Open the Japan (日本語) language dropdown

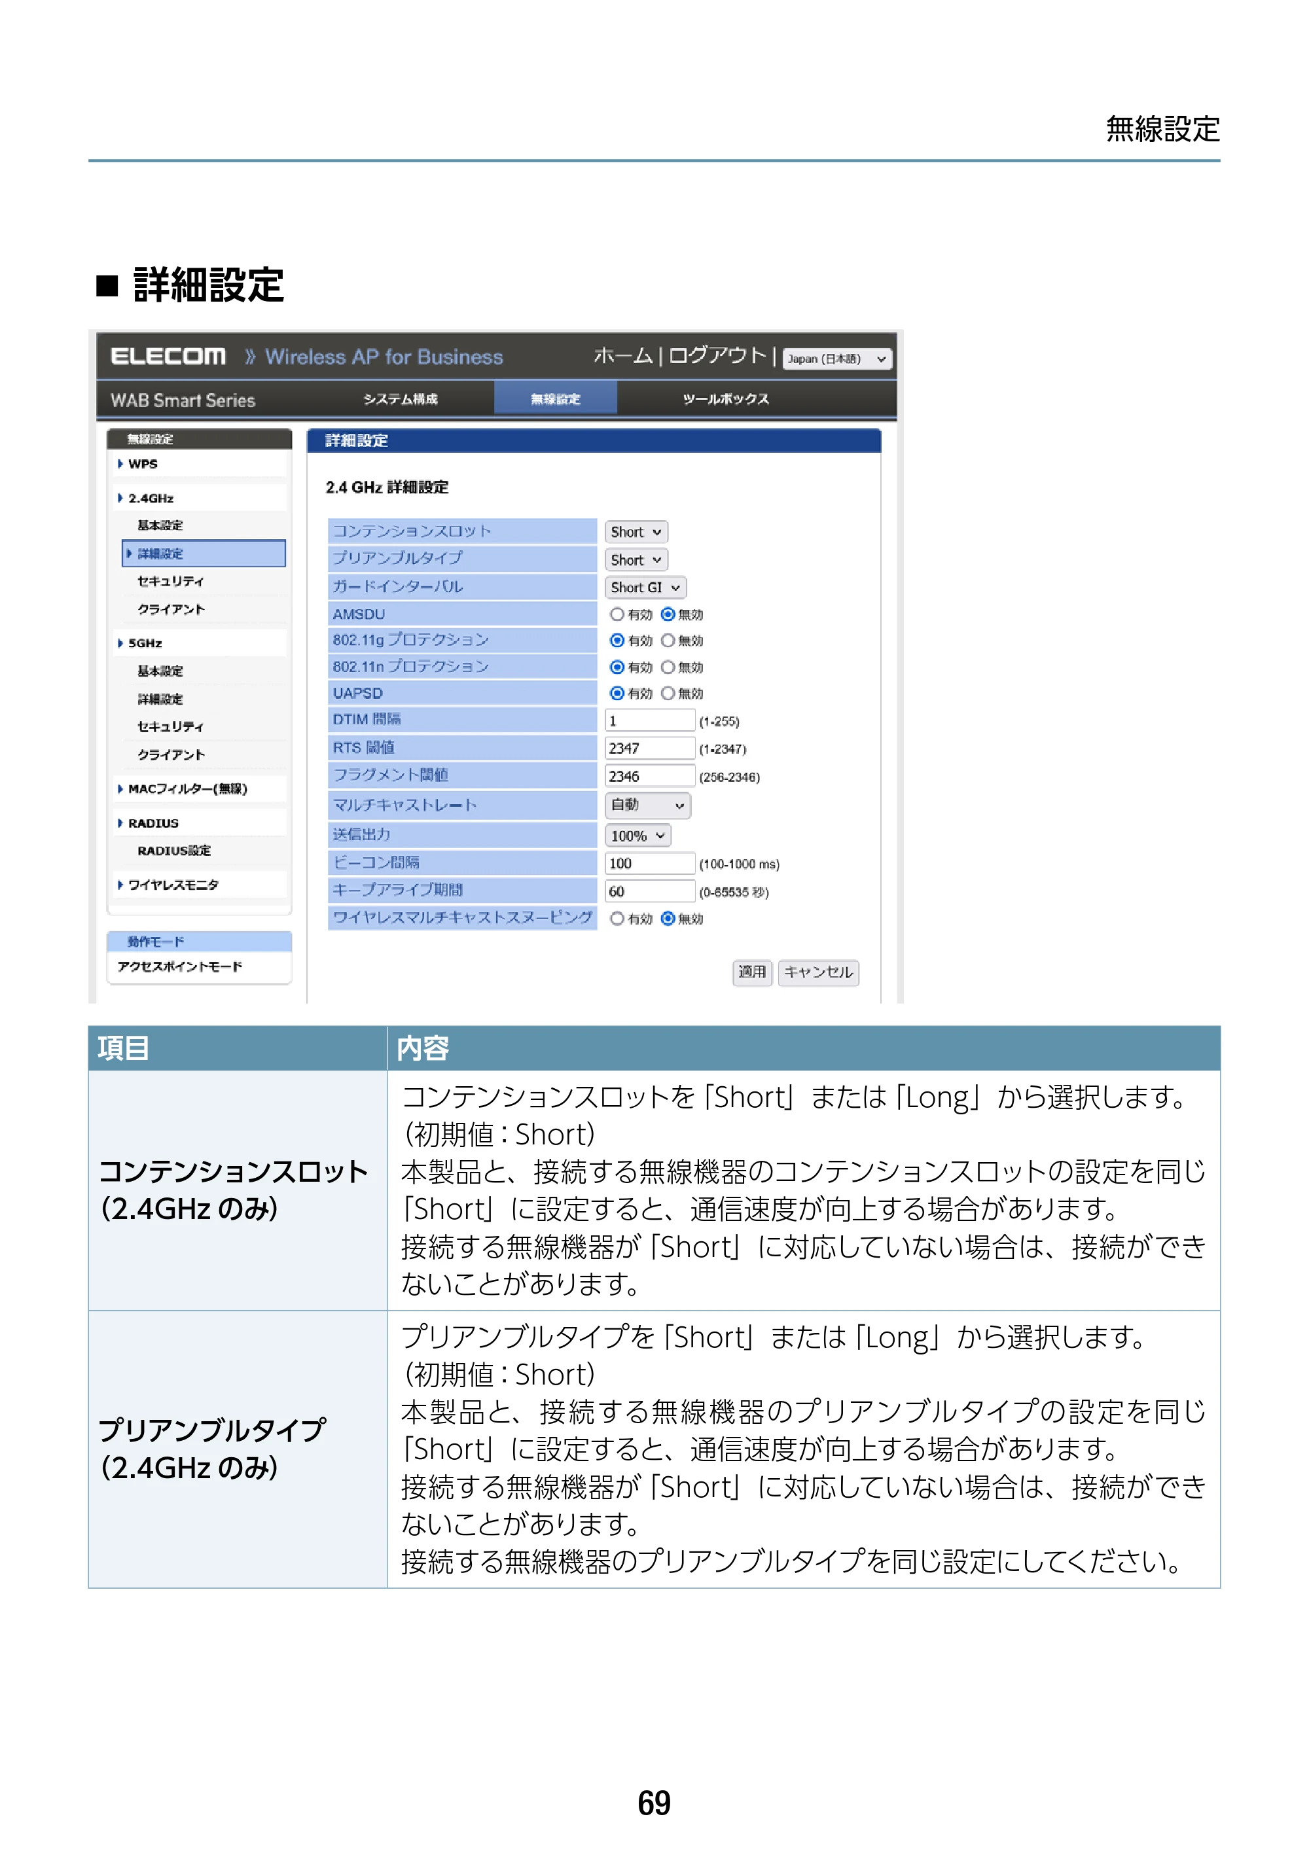[x=837, y=359]
